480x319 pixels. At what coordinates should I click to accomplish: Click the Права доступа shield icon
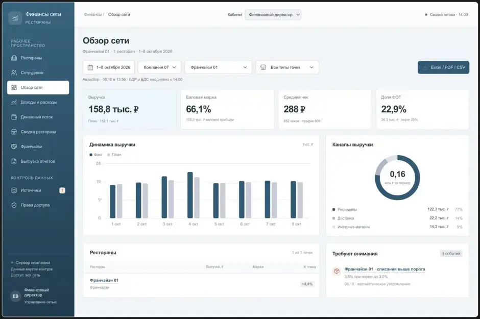pyautogui.click(x=14, y=205)
